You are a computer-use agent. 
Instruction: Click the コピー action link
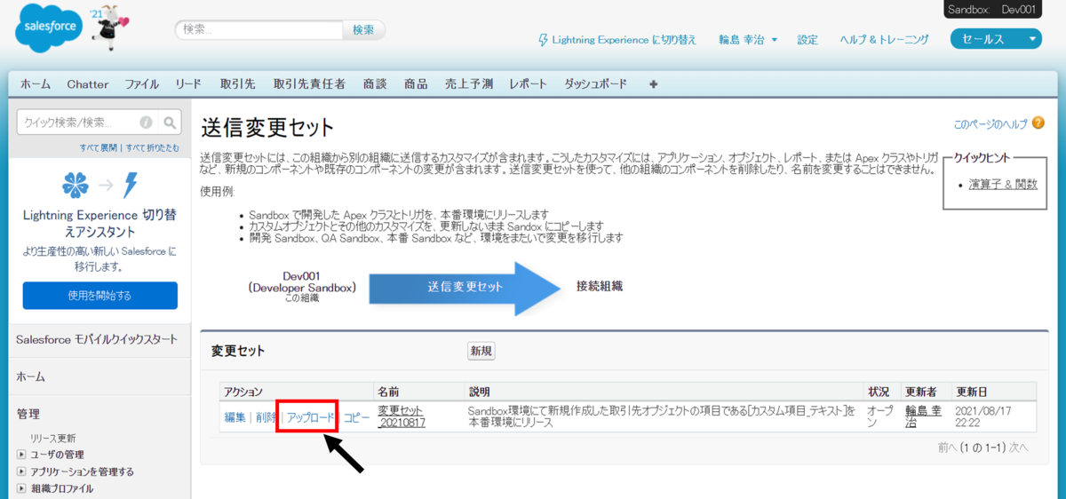pos(357,417)
